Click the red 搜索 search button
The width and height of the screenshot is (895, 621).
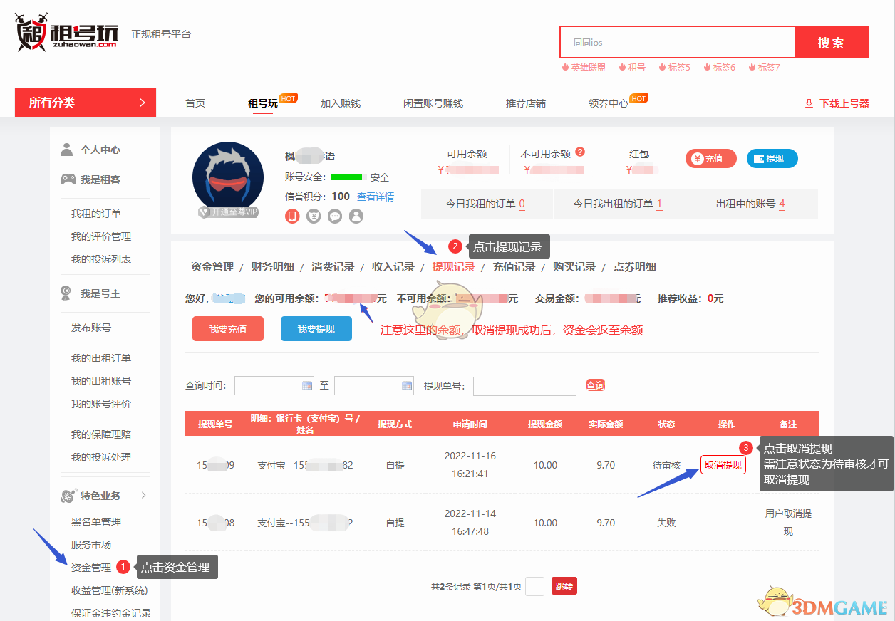point(831,42)
